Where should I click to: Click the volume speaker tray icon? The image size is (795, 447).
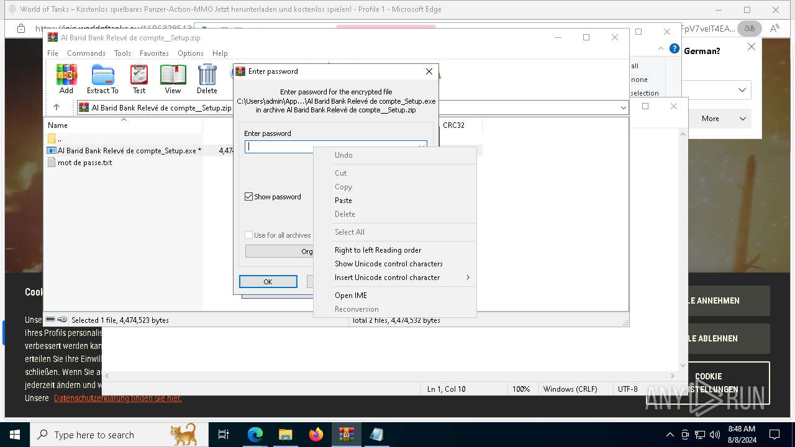click(714, 435)
